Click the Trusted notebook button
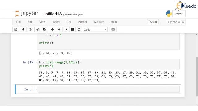This screenshot has width=198, height=111. click(153, 22)
